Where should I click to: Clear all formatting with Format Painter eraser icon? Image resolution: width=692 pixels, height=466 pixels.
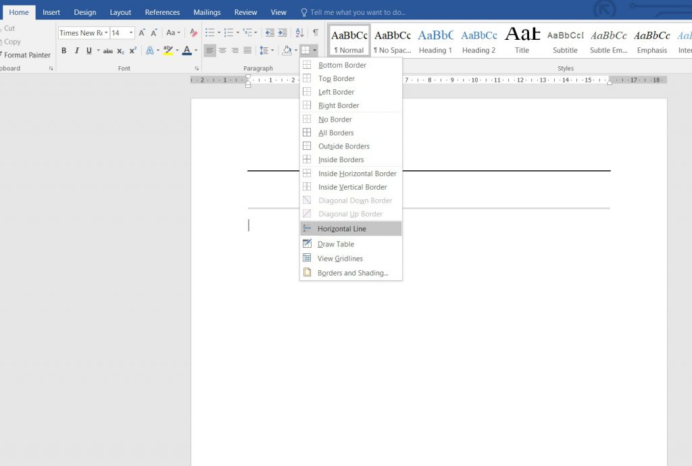[x=192, y=32]
